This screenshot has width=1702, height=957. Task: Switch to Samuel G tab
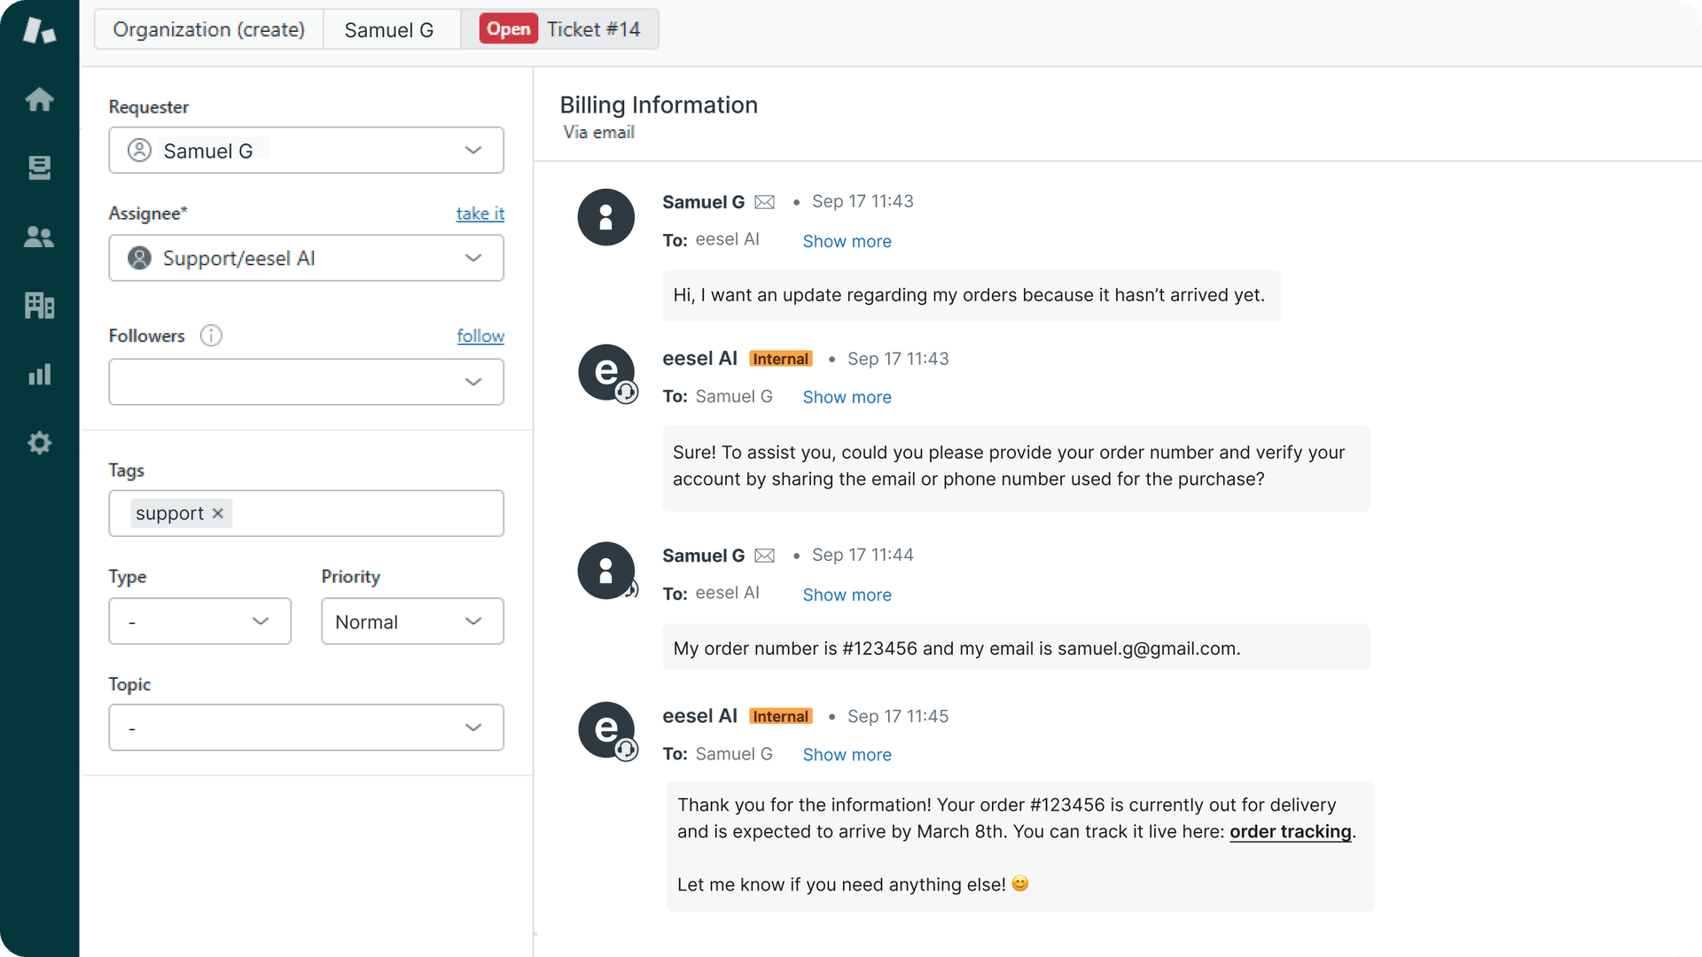click(x=390, y=29)
